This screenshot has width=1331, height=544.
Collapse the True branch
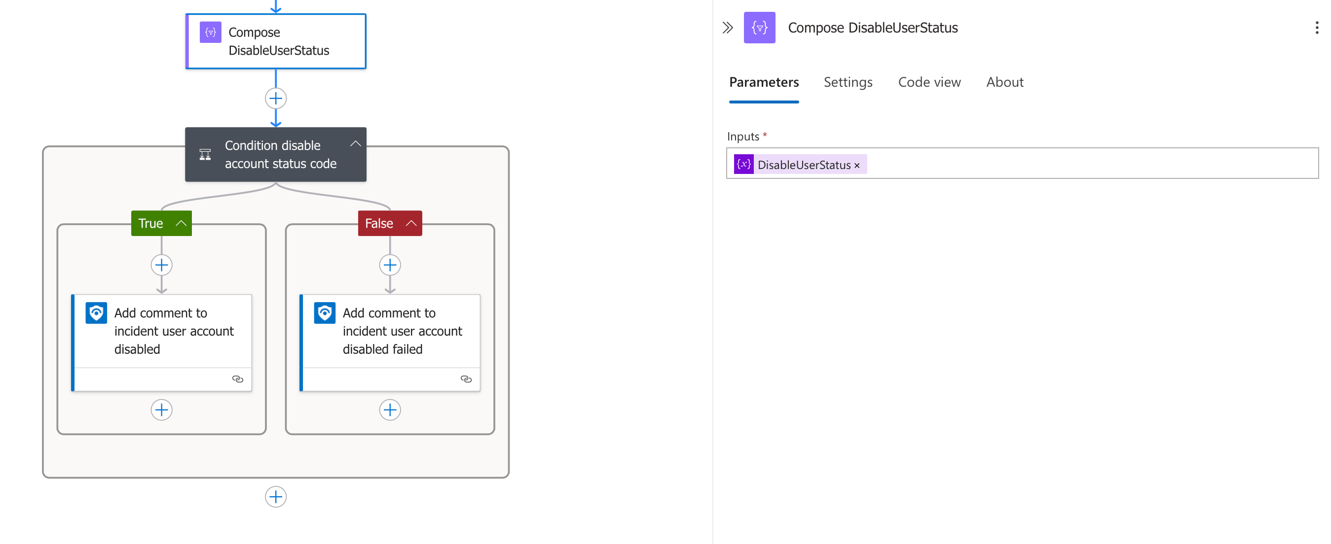pos(181,224)
